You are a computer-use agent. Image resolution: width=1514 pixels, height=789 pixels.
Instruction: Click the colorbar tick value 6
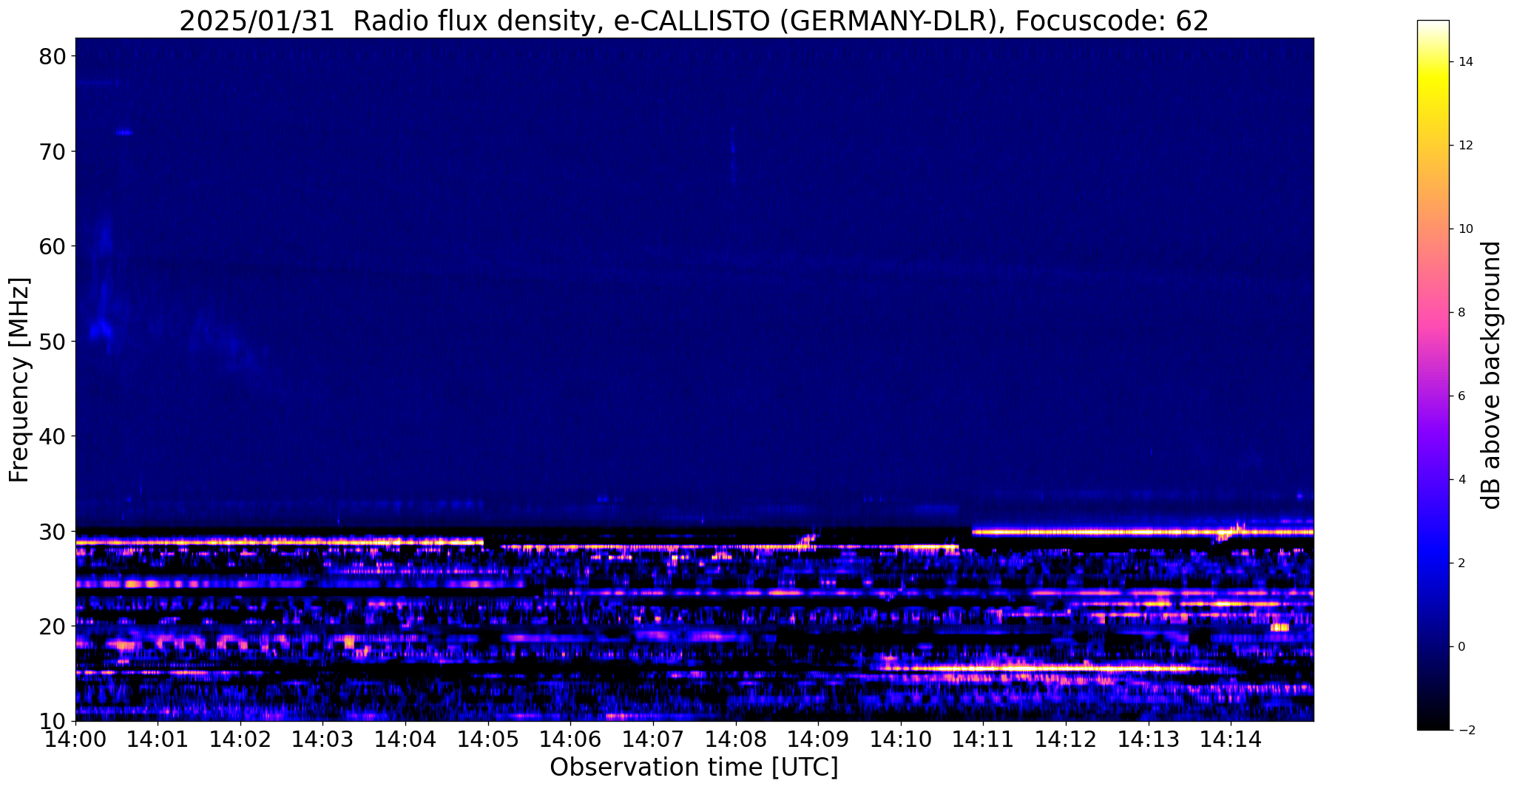tap(1461, 396)
